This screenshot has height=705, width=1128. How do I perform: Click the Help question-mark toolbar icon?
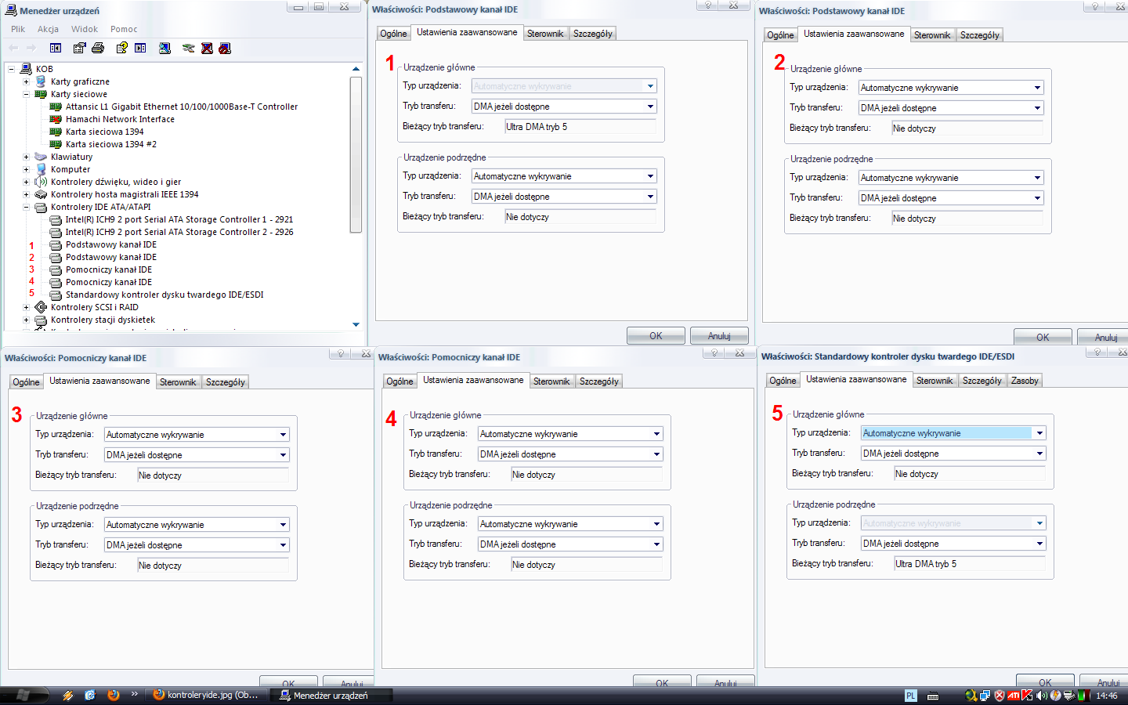(121, 49)
